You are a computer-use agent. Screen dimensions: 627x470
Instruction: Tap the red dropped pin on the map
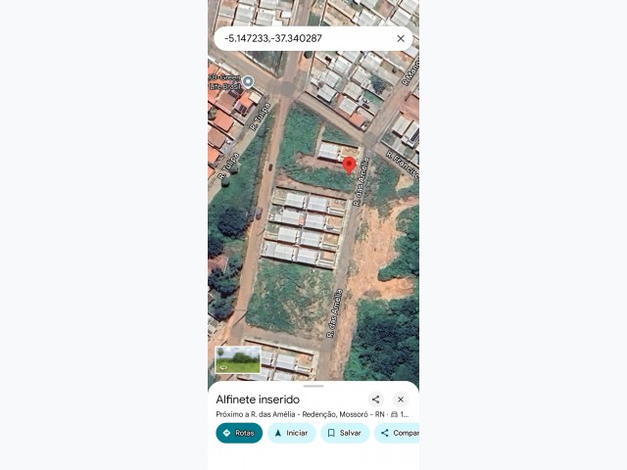[x=349, y=164]
